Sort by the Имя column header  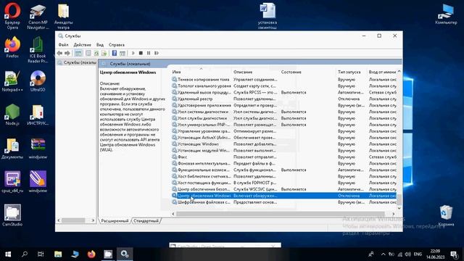click(201, 72)
